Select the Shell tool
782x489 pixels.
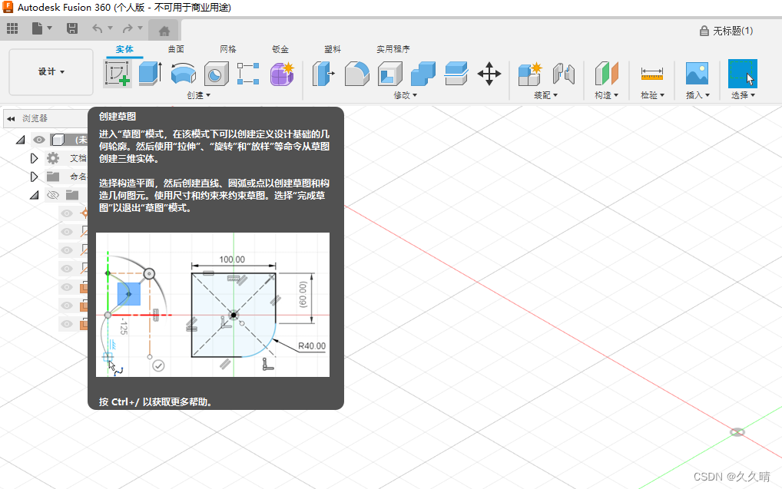pyautogui.click(x=390, y=74)
